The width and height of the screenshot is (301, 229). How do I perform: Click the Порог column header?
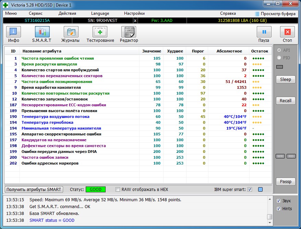click(x=198, y=51)
